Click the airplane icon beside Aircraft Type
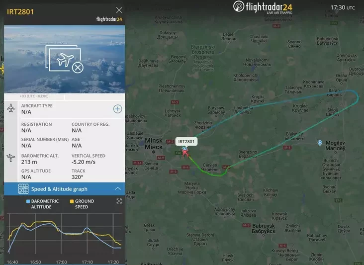 (10, 108)
